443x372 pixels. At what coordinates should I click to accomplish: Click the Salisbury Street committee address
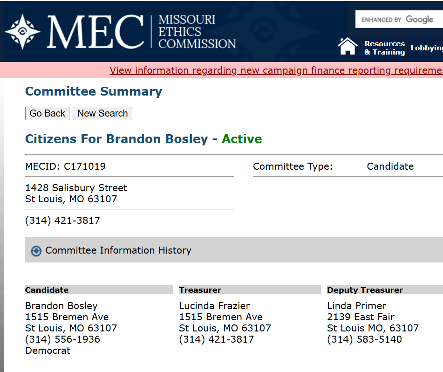coord(75,188)
